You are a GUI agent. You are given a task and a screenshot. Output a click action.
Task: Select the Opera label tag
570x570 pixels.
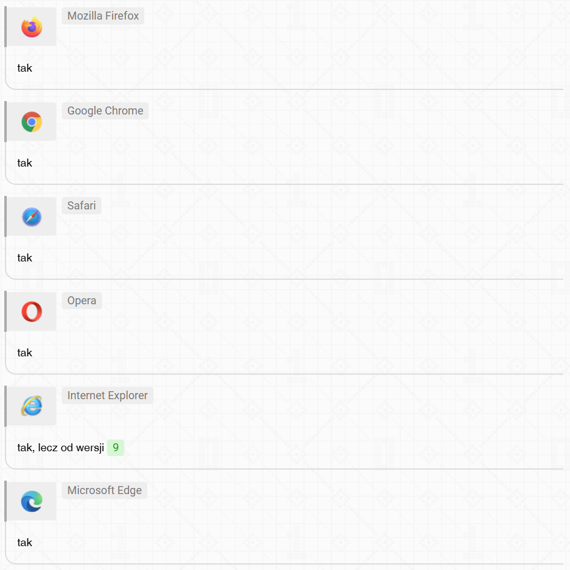(x=82, y=301)
